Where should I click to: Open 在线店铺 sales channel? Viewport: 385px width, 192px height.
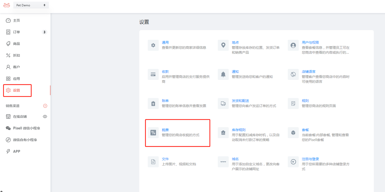20,116
